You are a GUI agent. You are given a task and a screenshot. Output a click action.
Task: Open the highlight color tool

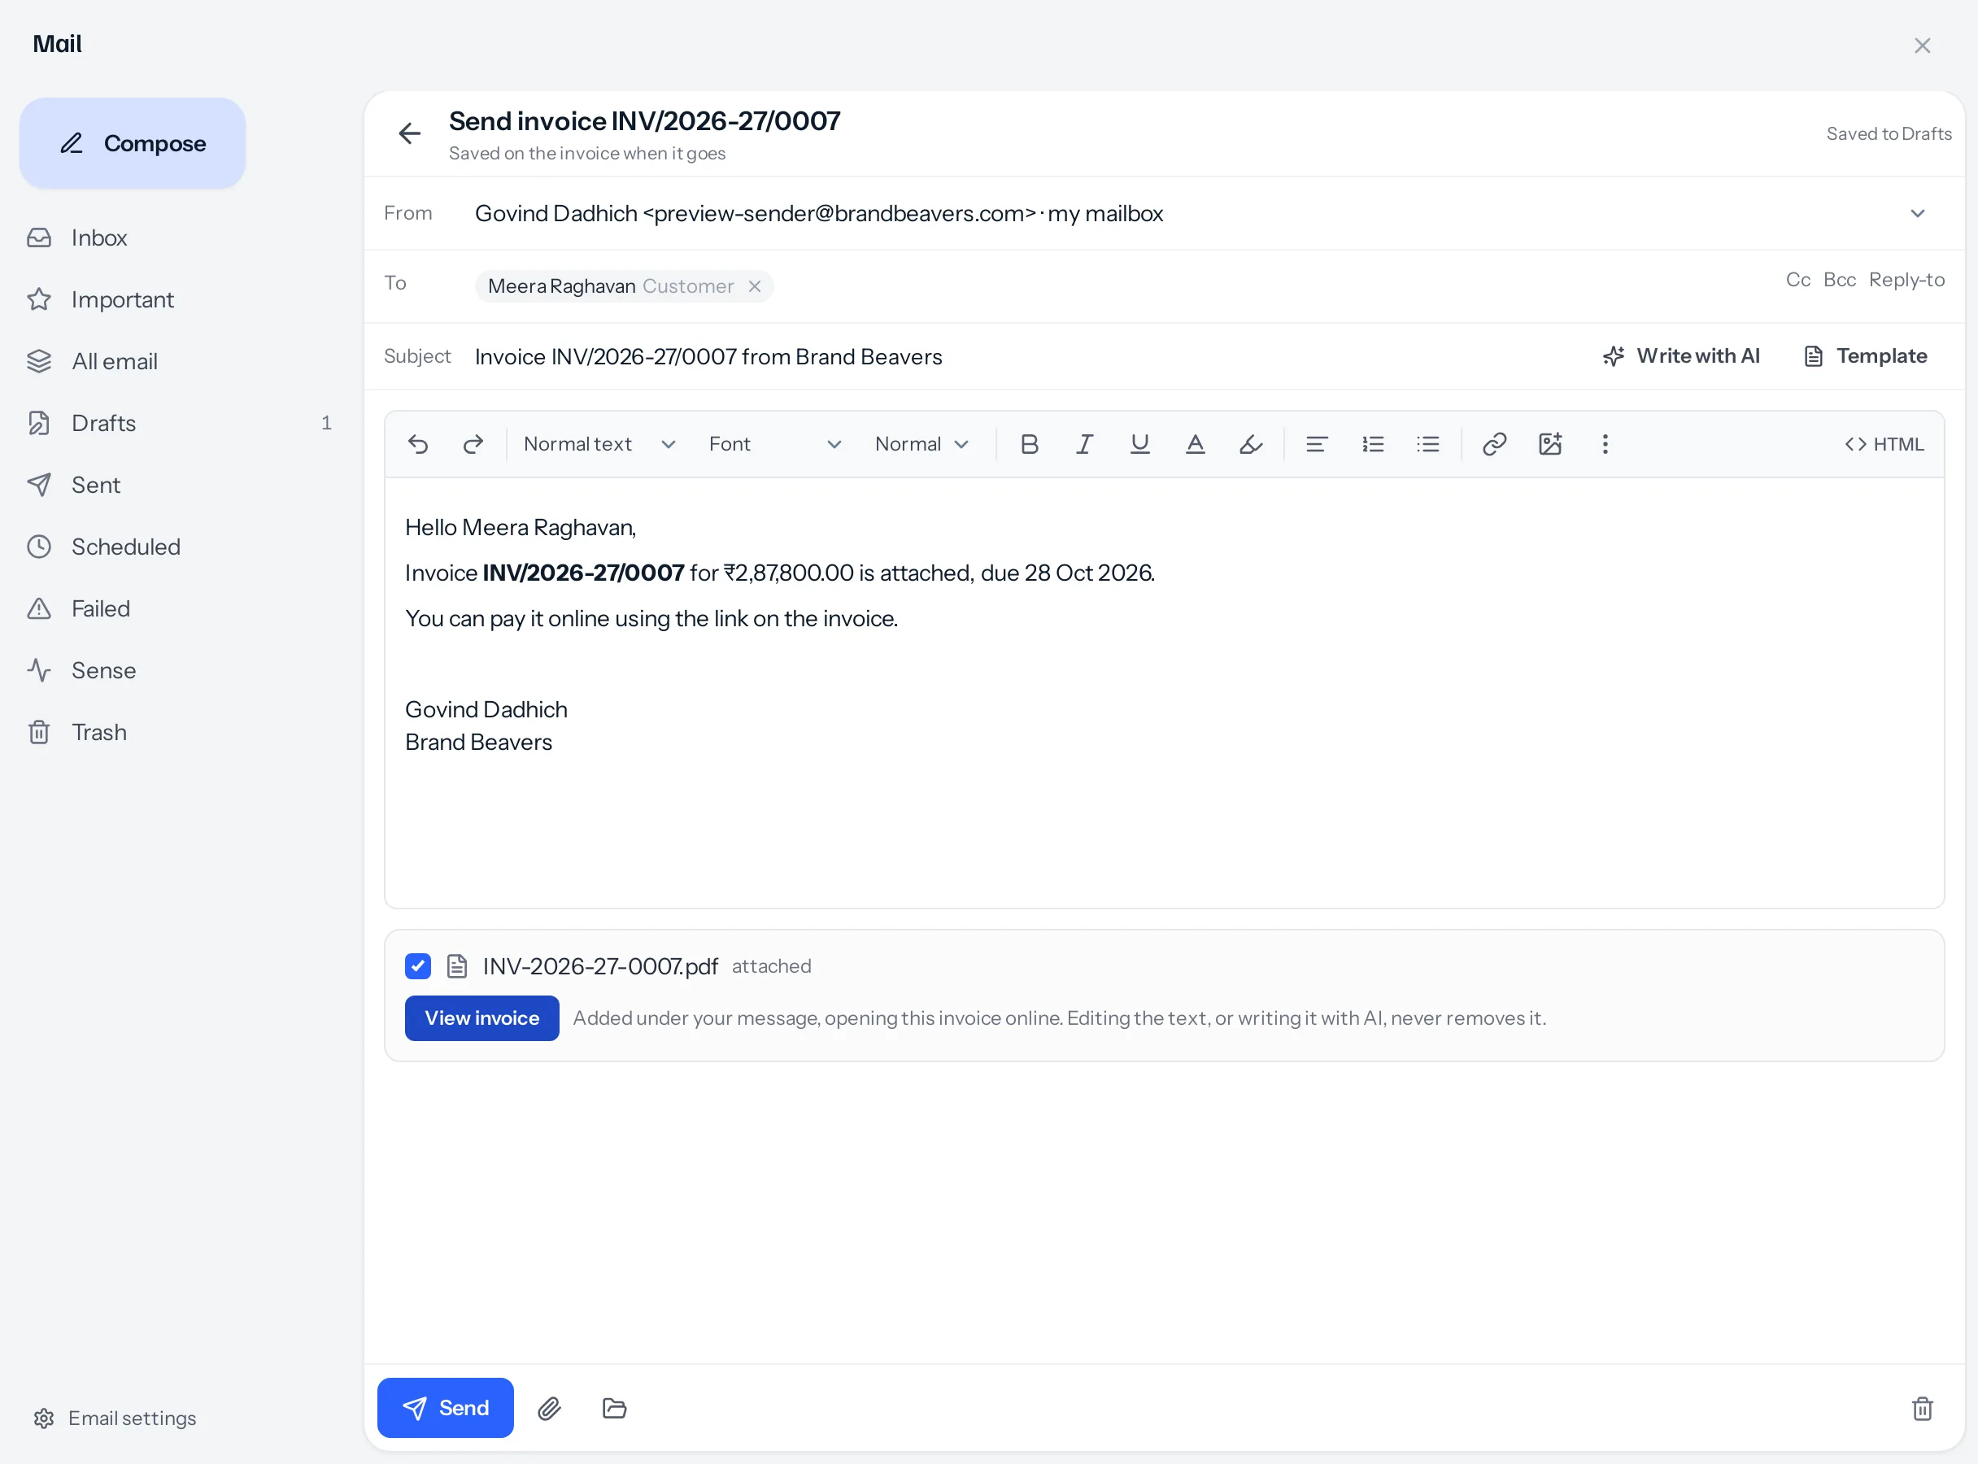pyautogui.click(x=1250, y=444)
